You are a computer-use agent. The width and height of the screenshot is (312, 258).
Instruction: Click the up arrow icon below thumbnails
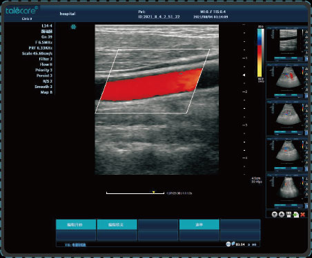[x=282, y=215]
